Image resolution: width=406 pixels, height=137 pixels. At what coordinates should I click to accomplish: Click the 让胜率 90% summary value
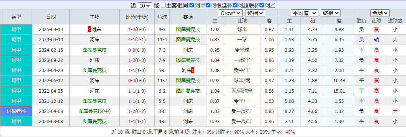(x=239, y=132)
